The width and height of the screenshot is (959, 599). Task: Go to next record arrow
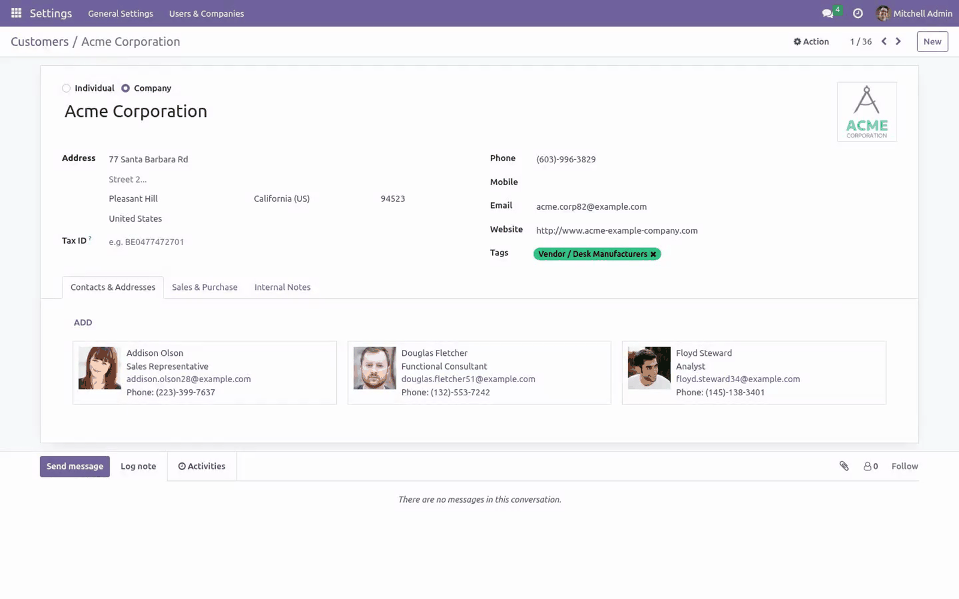[898, 41]
